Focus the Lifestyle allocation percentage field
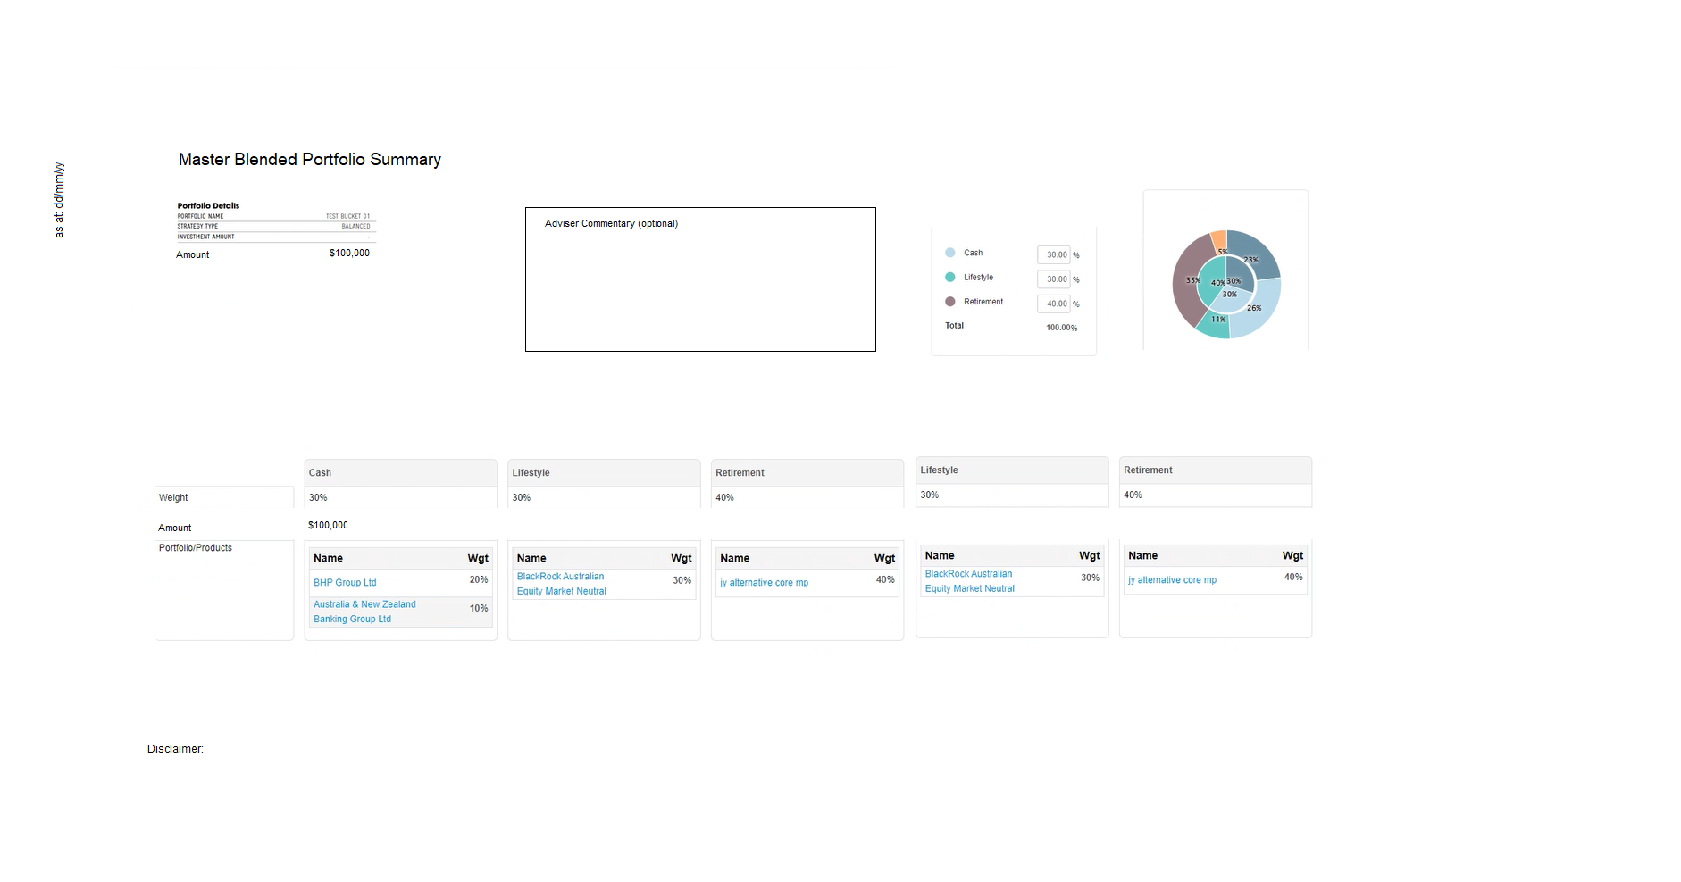Image resolution: width=1681 pixels, height=882 pixels. 1054,279
